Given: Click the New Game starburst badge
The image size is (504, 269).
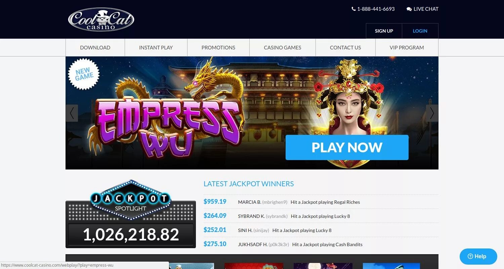Looking at the screenshot, I should [x=84, y=74].
